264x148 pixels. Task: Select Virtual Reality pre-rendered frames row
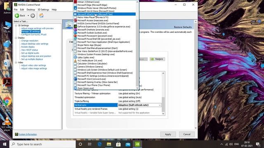118,109
